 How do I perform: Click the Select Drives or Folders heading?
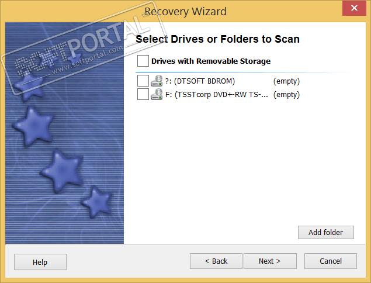click(217, 39)
